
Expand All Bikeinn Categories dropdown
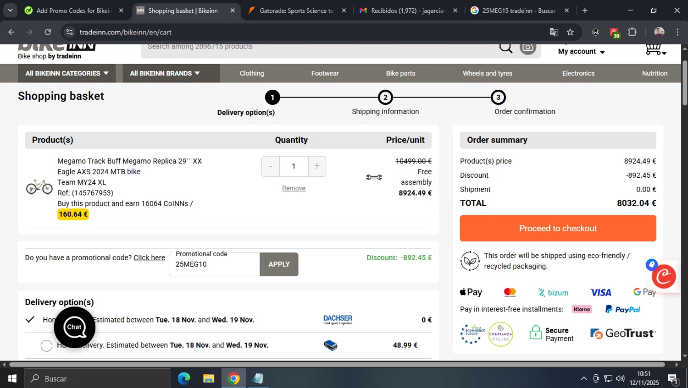pyautogui.click(x=67, y=73)
